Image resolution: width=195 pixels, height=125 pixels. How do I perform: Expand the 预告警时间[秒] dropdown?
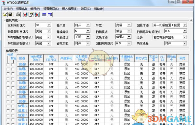click(x=49, y=31)
